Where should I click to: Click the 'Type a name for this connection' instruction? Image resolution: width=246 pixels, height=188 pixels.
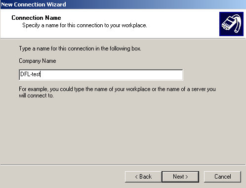(x=80, y=48)
